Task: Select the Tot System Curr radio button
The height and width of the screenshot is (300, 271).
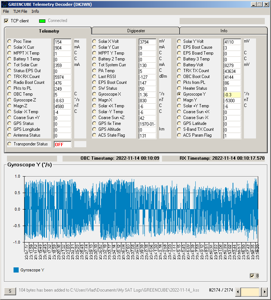Action: pos(94,65)
